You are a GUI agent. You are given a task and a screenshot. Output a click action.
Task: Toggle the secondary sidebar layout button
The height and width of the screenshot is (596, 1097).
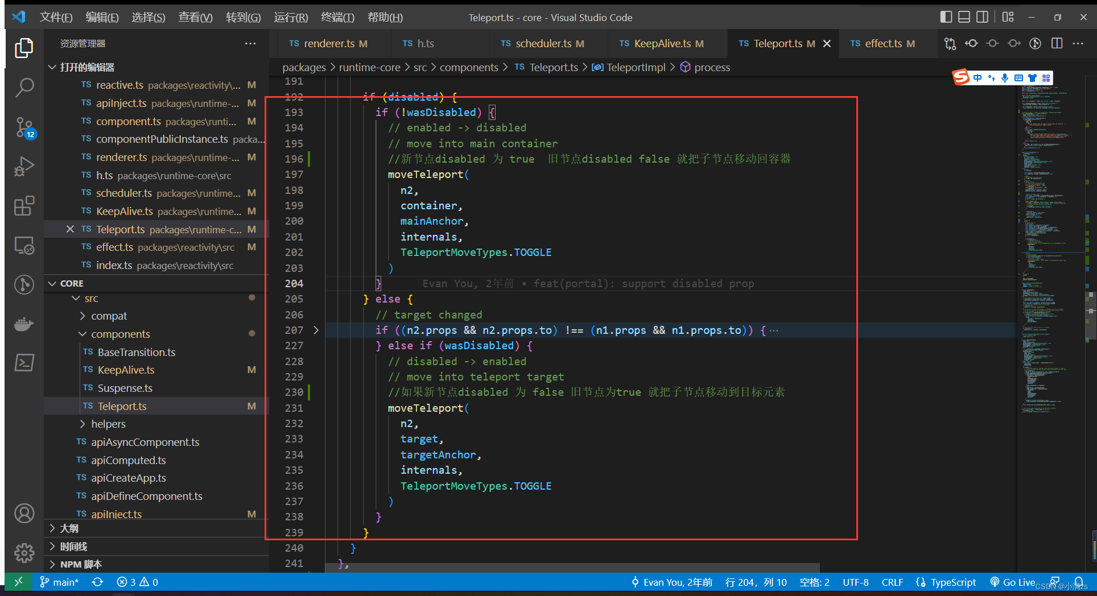[982, 17]
